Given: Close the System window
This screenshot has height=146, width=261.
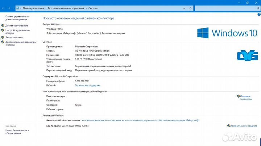Looking at the screenshot, I should pyautogui.click(x=256, y=3).
